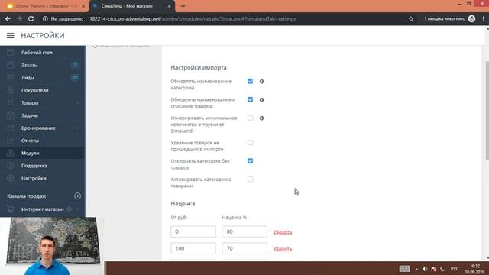Open a new browser tab
489x275 pixels.
[x=183, y=6]
